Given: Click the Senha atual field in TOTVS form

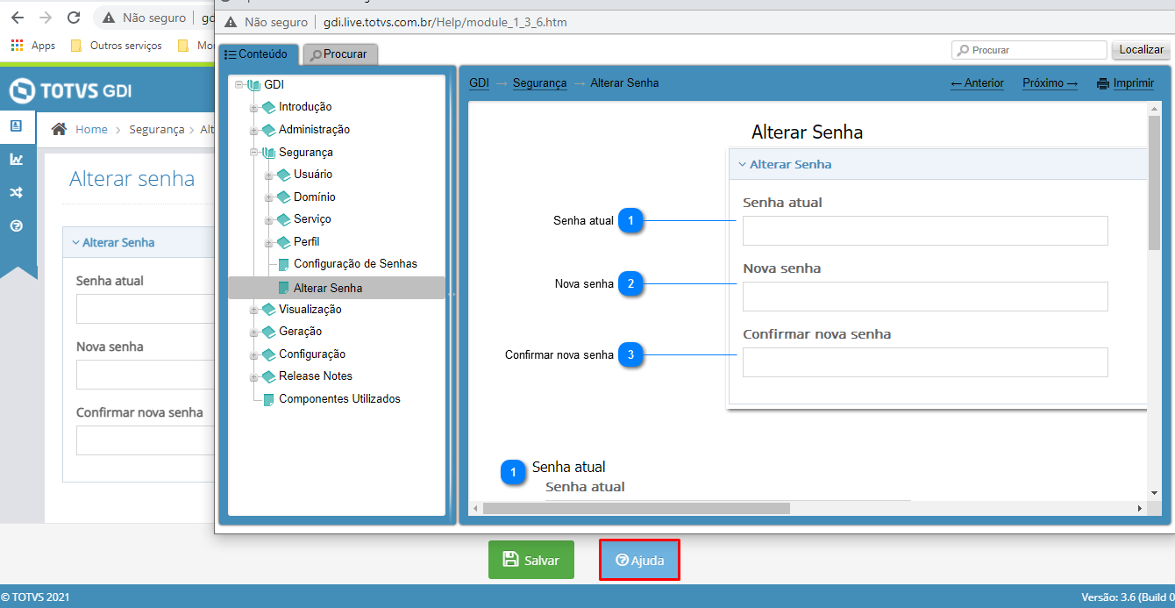Looking at the screenshot, I should tap(146, 309).
